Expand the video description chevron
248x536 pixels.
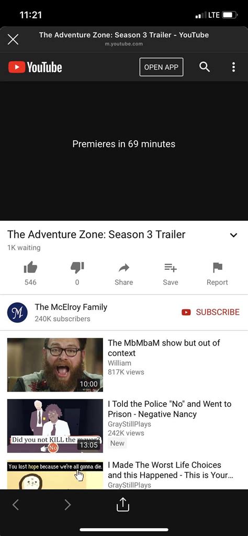[233, 235]
